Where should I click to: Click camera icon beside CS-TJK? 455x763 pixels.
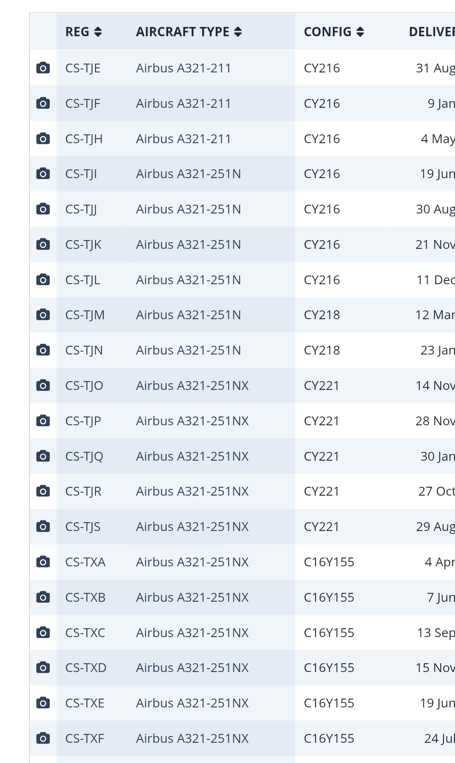click(x=43, y=244)
